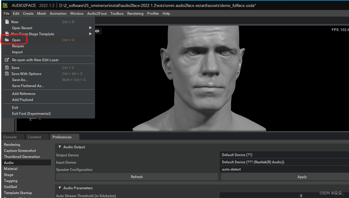
Task: Toggle the viewport eye visibility icon
Action: point(97,31)
